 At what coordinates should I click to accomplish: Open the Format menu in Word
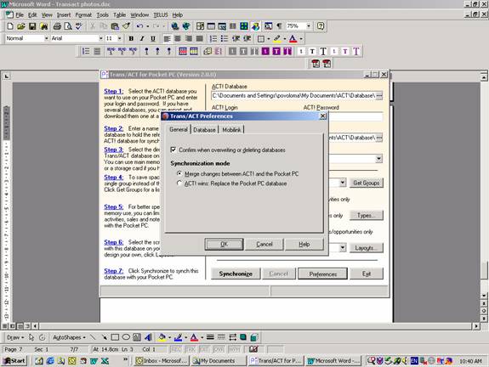pyautogui.click(x=83, y=15)
